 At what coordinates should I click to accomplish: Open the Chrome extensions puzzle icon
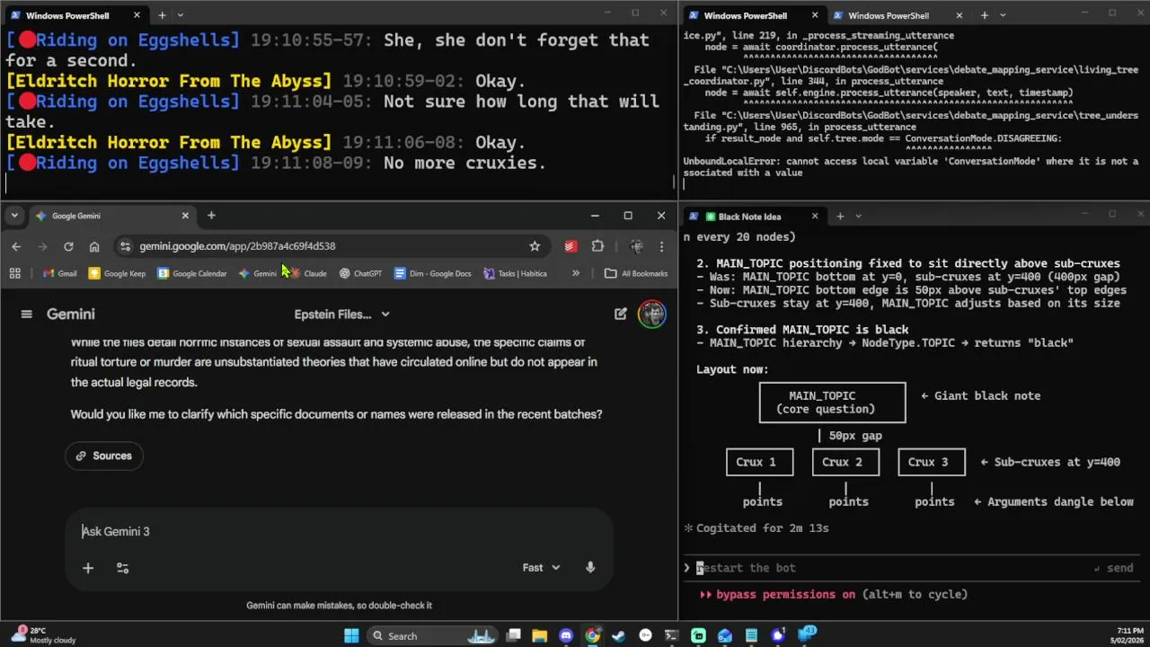[x=597, y=246]
